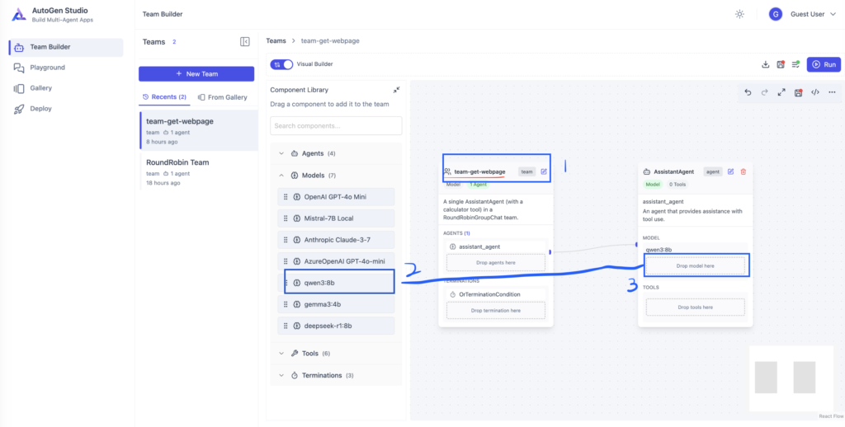Focus the Search components field
This screenshot has height=427, width=845.
pos(336,125)
